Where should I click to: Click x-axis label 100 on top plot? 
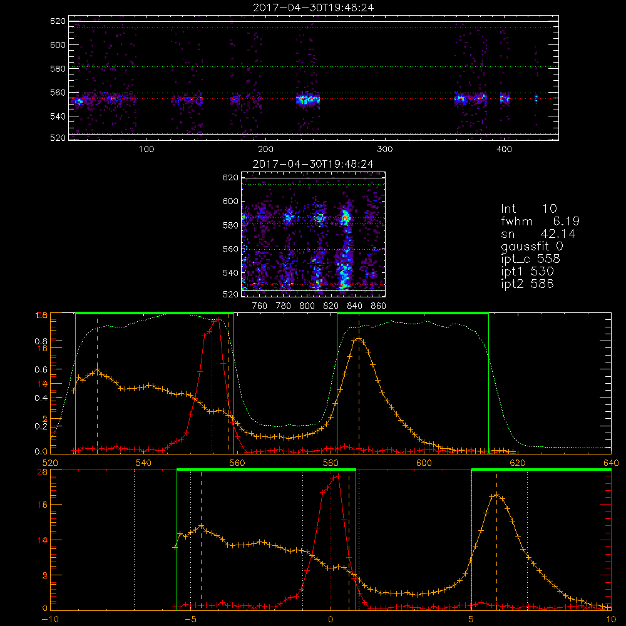pos(146,150)
